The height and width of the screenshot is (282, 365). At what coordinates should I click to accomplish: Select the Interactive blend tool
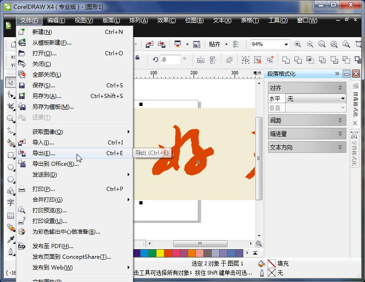coord(11,228)
